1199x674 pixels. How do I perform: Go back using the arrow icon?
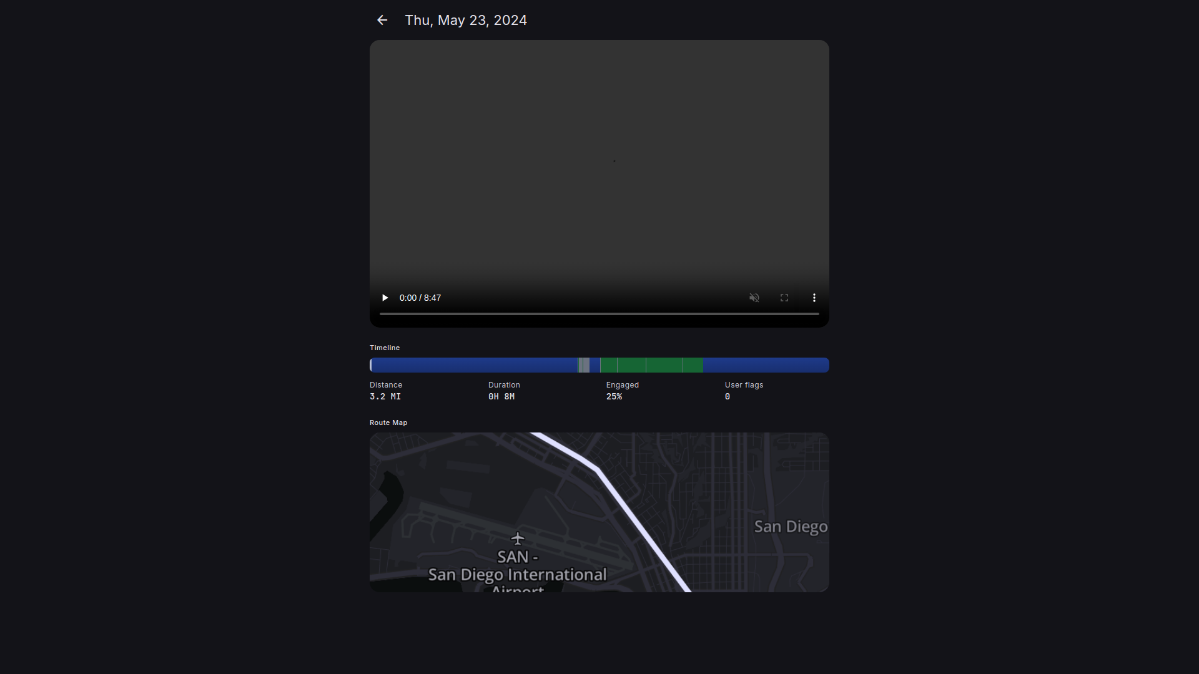click(382, 21)
